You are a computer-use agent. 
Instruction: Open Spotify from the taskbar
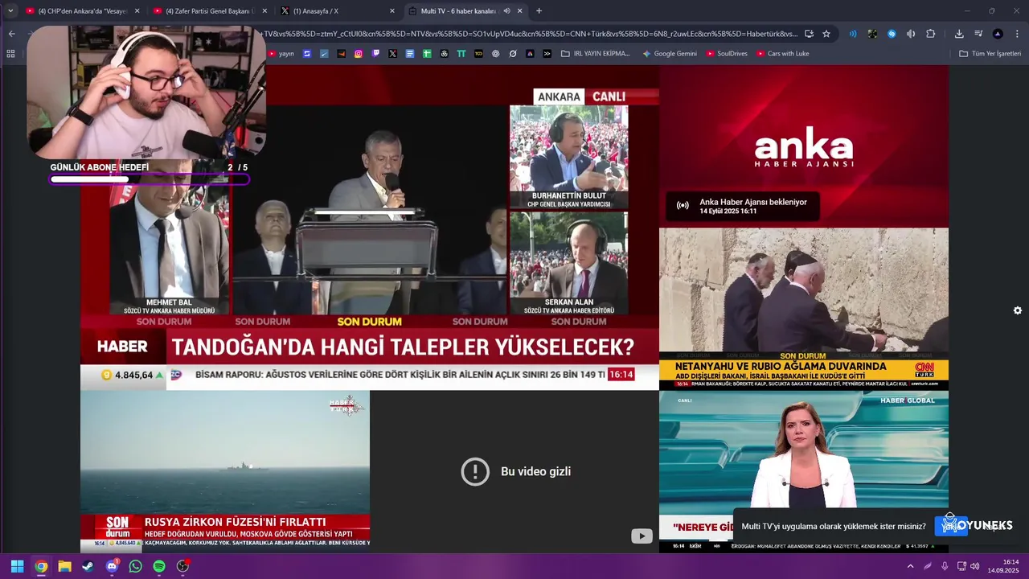click(x=159, y=566)
